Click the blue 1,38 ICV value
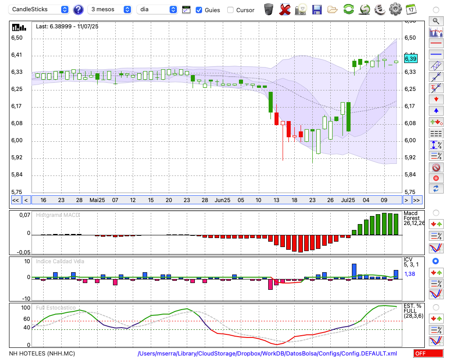450x360 pixels. click(x=409, y=274)
